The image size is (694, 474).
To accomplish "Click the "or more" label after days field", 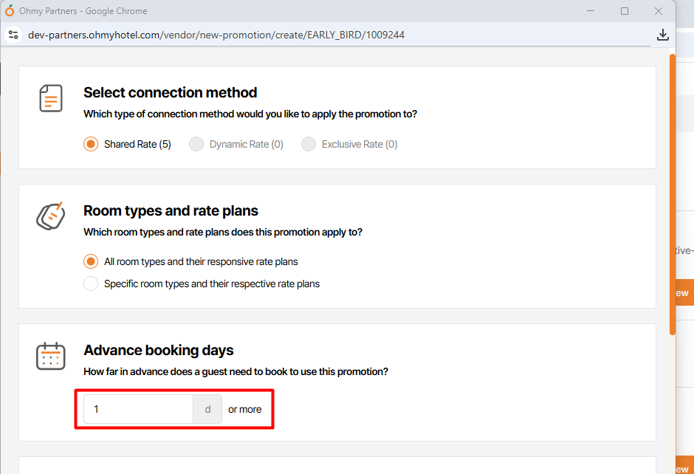I will tap(244, 409).
